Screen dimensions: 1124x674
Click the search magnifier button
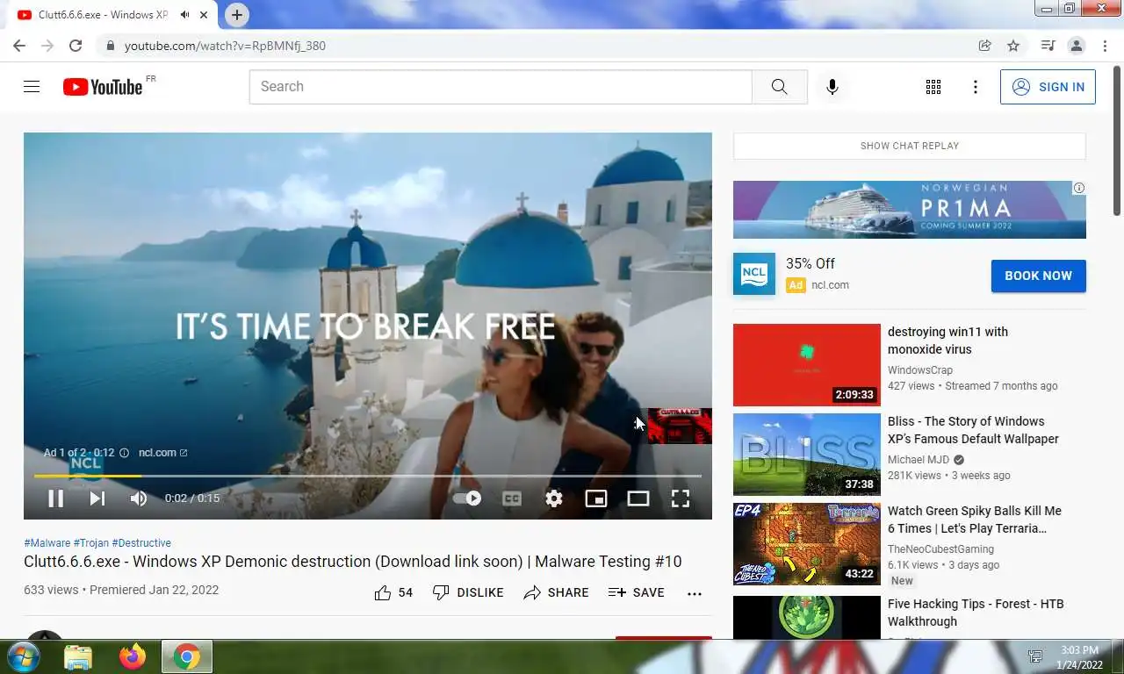779,87
